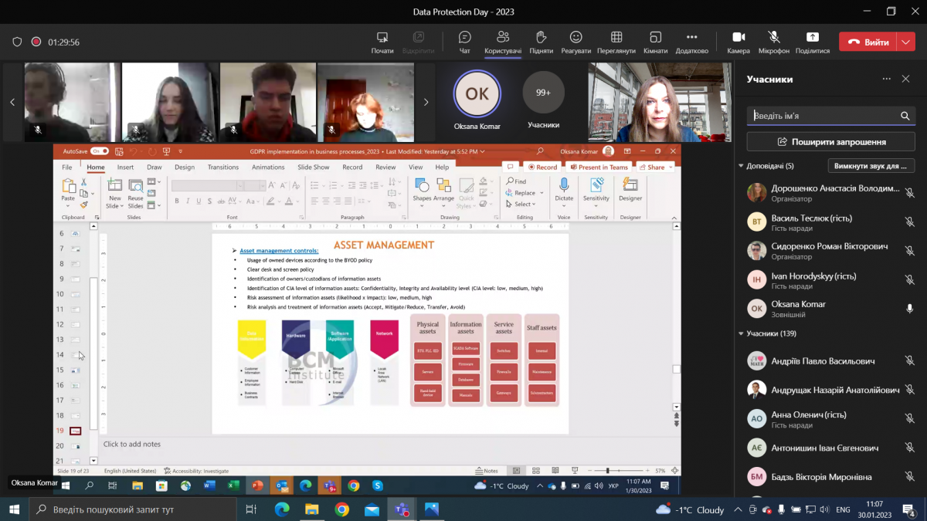Leave the meeting with the Вийти button
This screenshot has width=927, height=521.
[x=868, y=42]
